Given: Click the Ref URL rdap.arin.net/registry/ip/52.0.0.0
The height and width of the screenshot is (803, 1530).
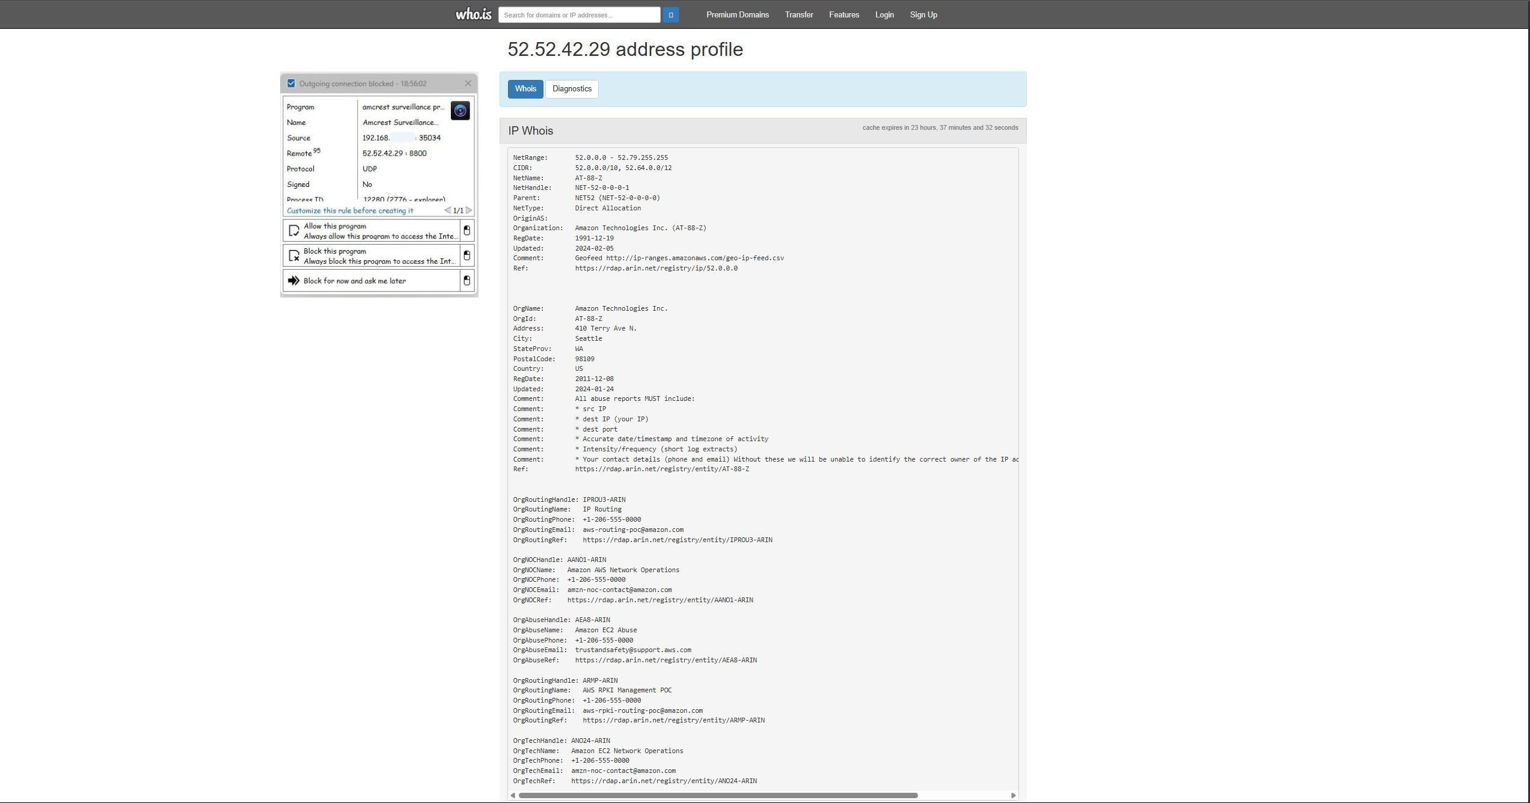Looking at the screenshot, I should (656, 268).
